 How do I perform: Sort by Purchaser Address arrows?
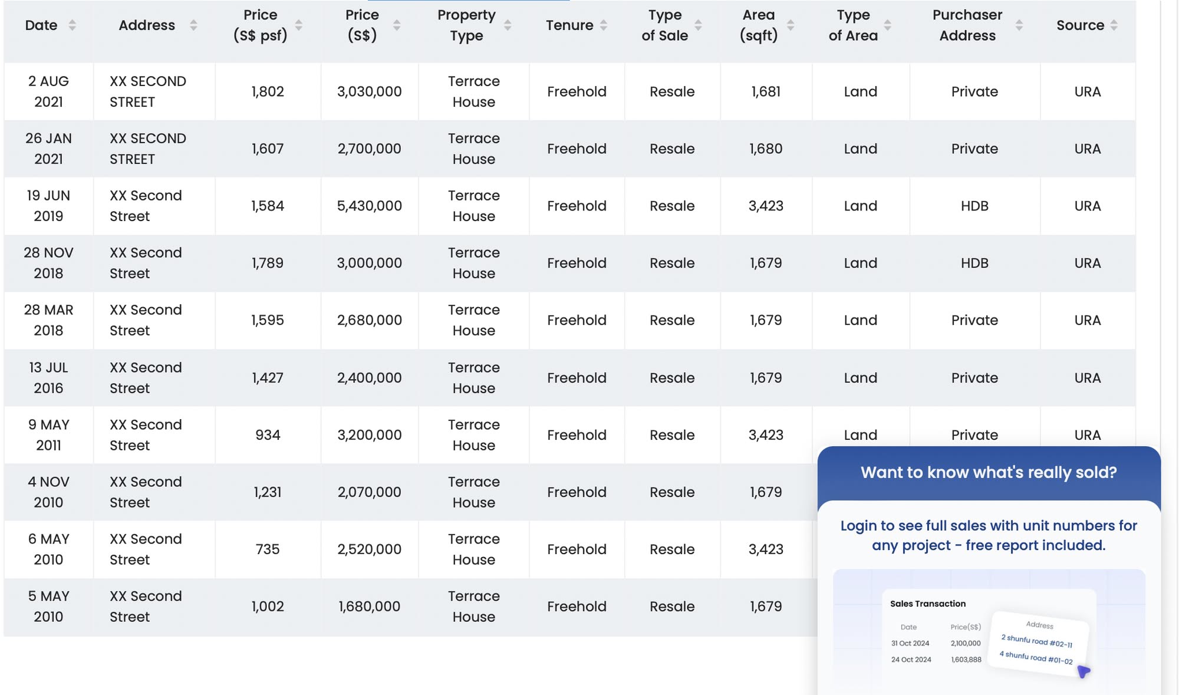coord(1019,25)
